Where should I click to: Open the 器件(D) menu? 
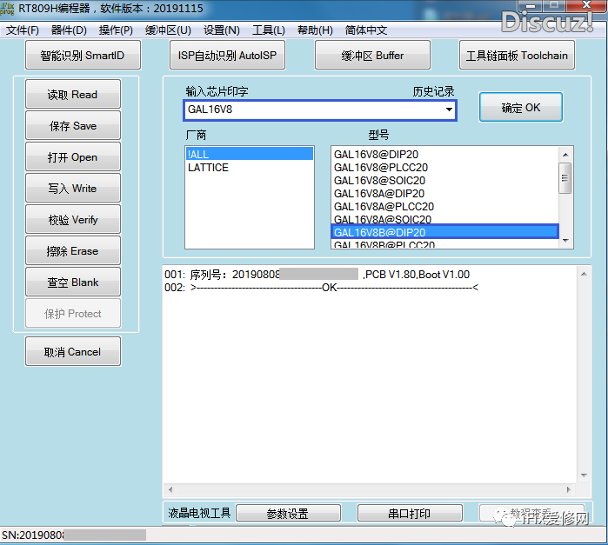69,30
